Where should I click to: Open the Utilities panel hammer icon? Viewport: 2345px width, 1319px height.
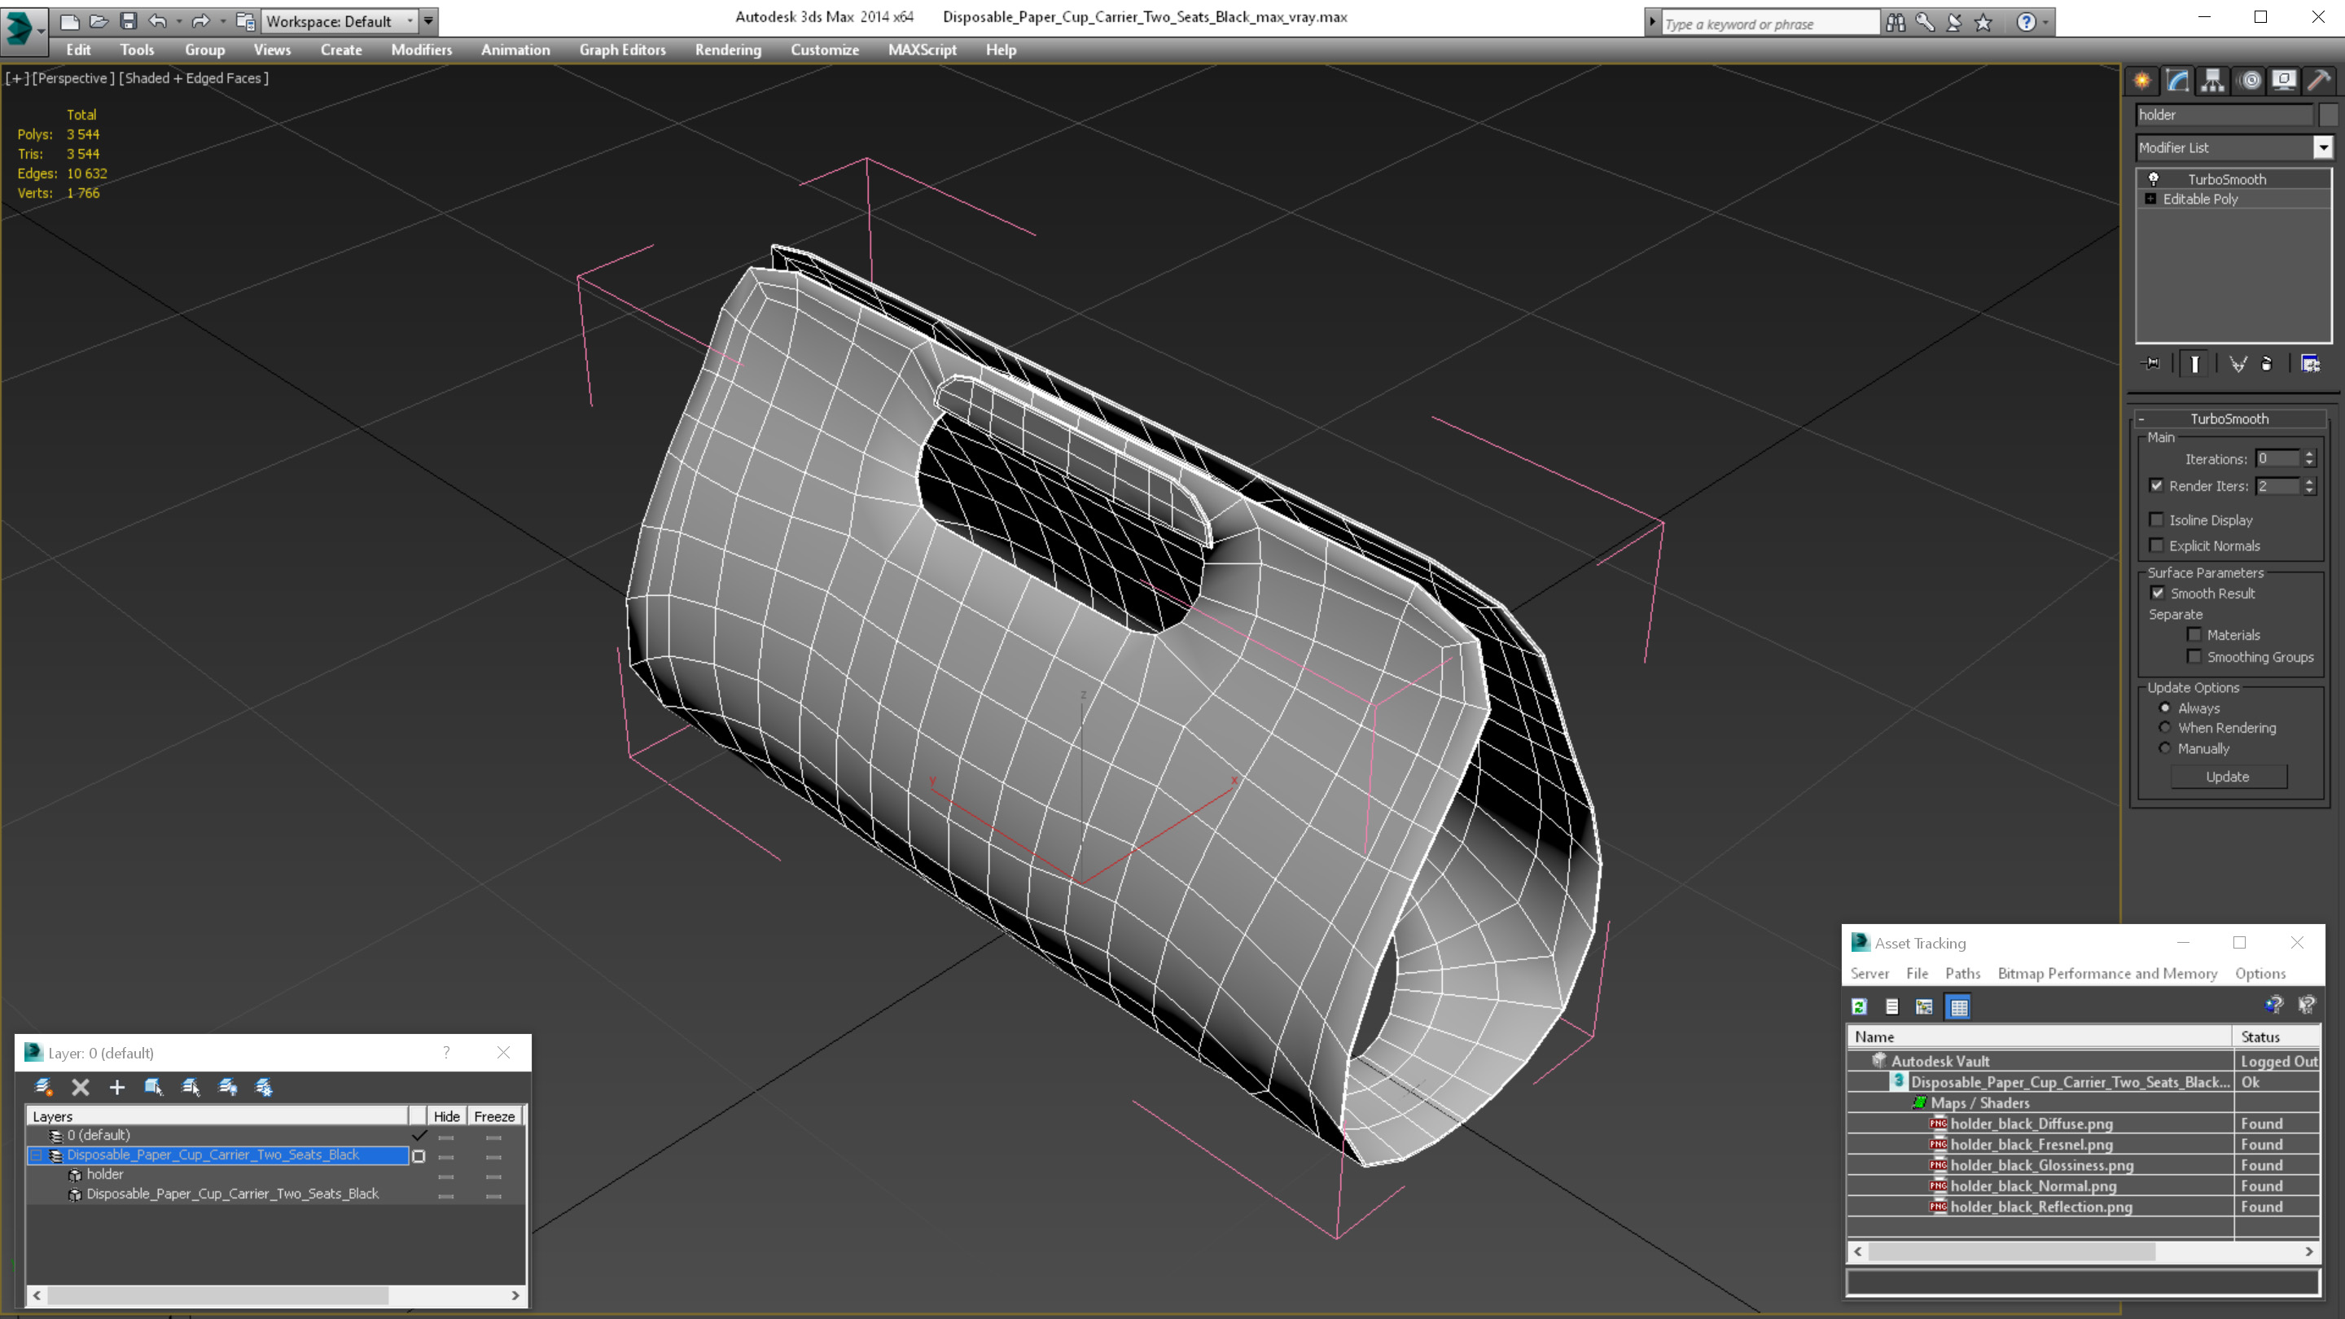point(2319,80)
